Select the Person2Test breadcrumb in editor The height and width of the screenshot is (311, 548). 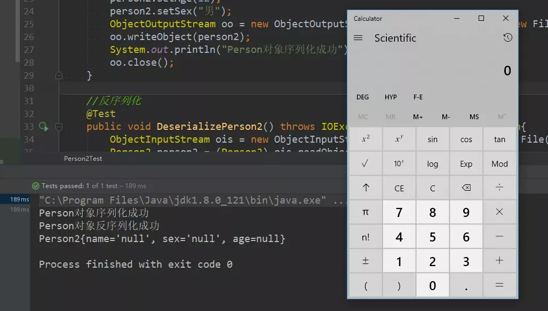[83, 159]
